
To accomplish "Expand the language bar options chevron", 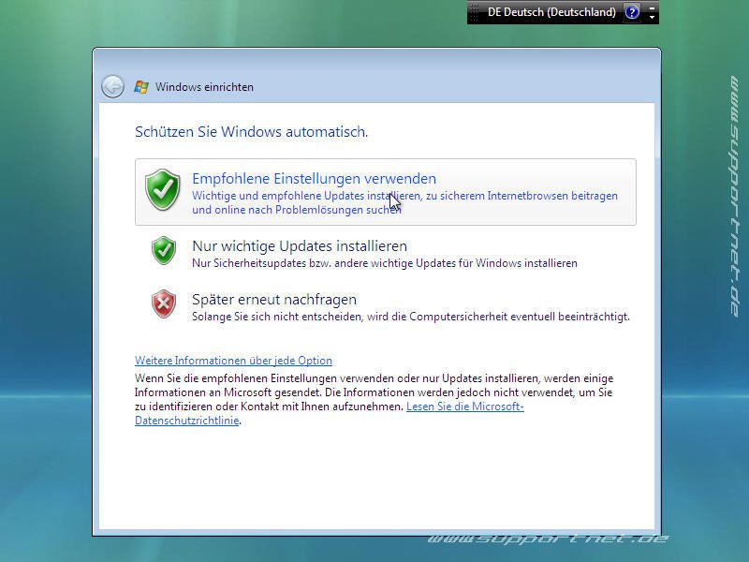I will pyautogui.click(x=653, y=18).
